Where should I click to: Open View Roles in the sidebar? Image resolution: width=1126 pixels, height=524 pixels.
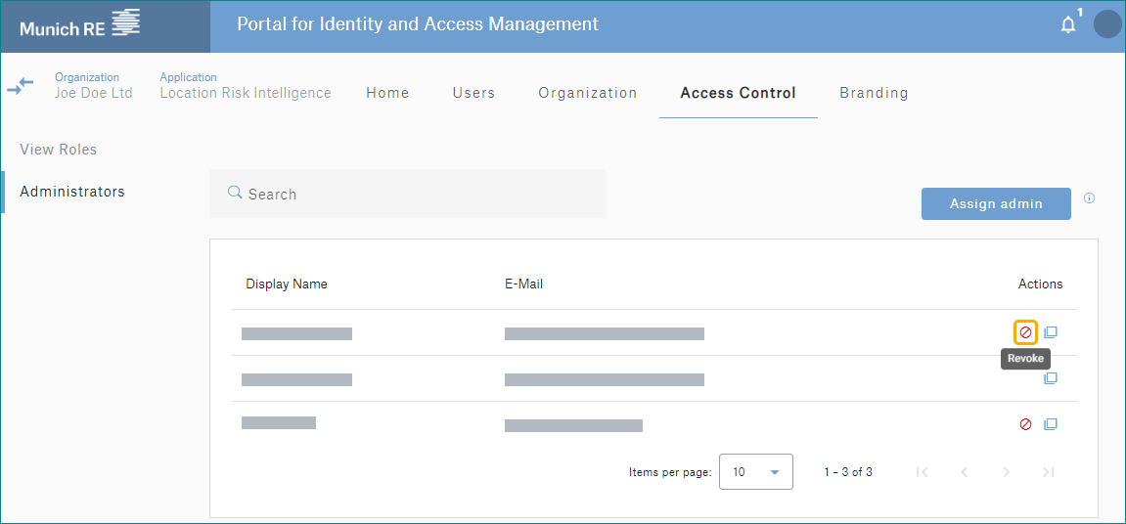click(x=58, y=150)
